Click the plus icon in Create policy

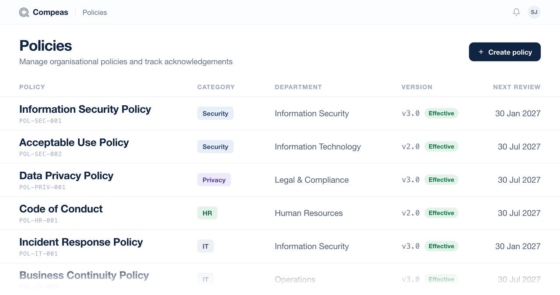point(481,52)
